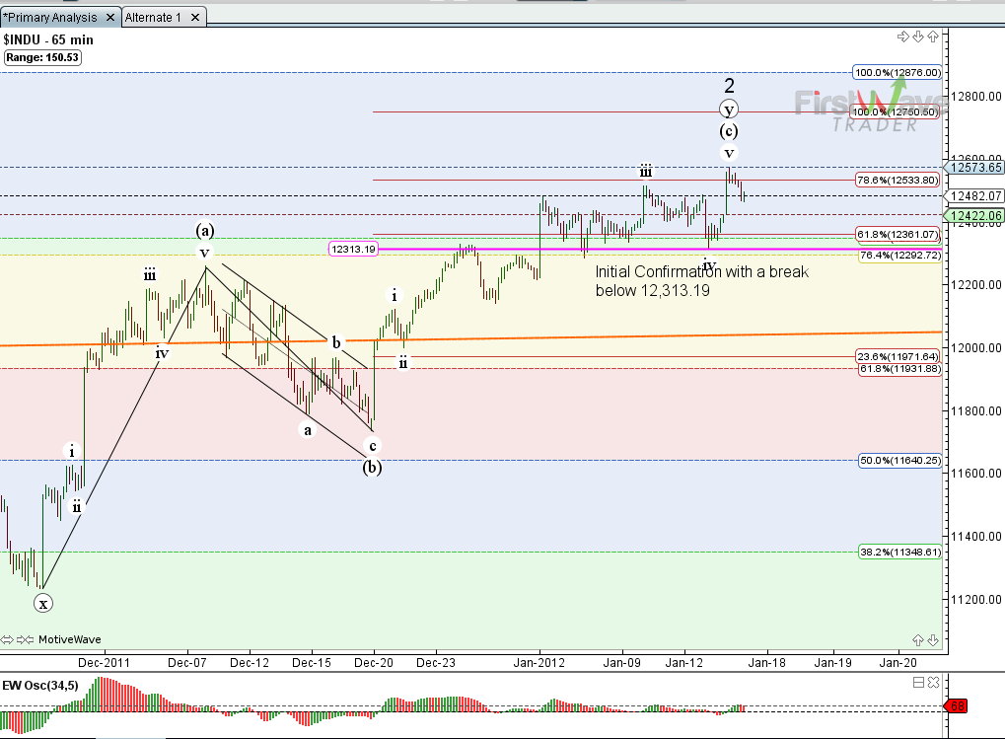Click the inward arrows icon beside MotiveWave
The width and height of the screenshot is (1005, 739).
(x=27, y=639)
